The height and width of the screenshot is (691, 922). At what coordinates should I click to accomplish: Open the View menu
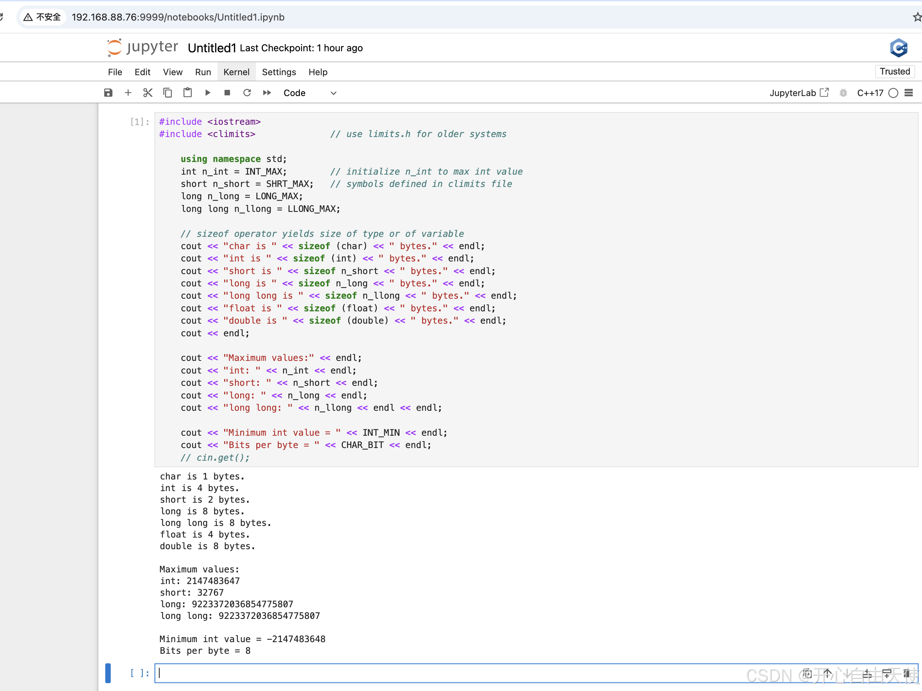[x=173, y=72]
